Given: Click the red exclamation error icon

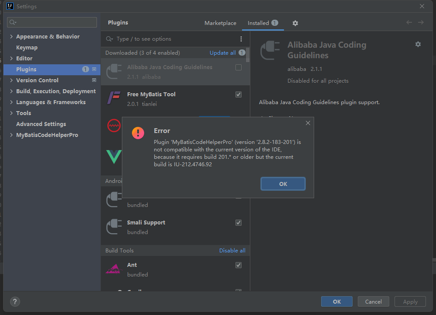Looking at the screenshot, I should pyautogui.click(x=138, y=133).
